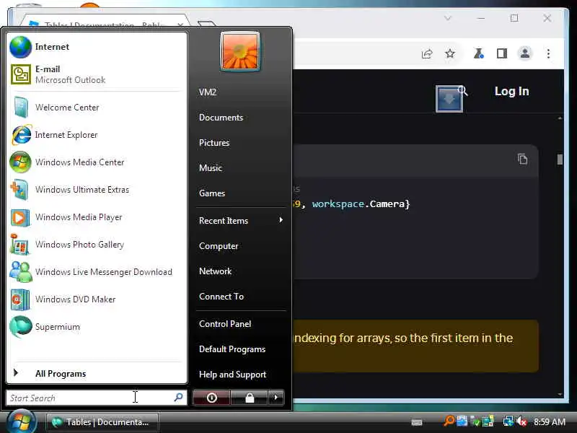Click the user account flower picture
577x433 pixels.
[240, 51]
